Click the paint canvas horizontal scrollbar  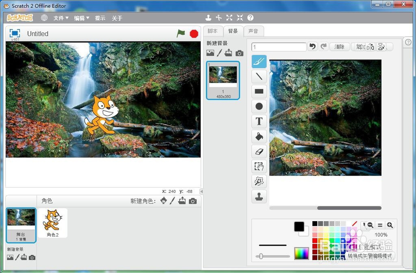349,208
